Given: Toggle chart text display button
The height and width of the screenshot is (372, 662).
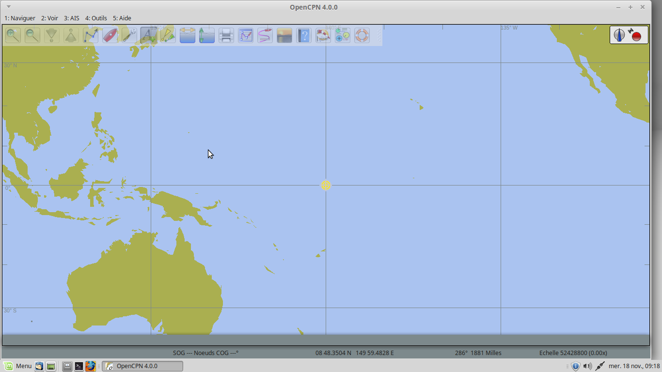Looking at the screenshot, I should [149, 35].
